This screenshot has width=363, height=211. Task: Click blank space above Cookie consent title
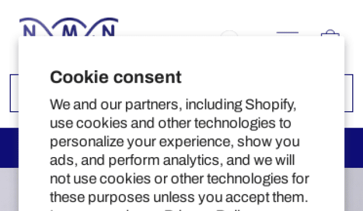(181, 53)
